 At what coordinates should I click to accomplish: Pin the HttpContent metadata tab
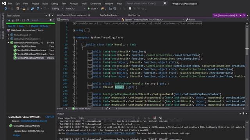click(x=89, y=16)
